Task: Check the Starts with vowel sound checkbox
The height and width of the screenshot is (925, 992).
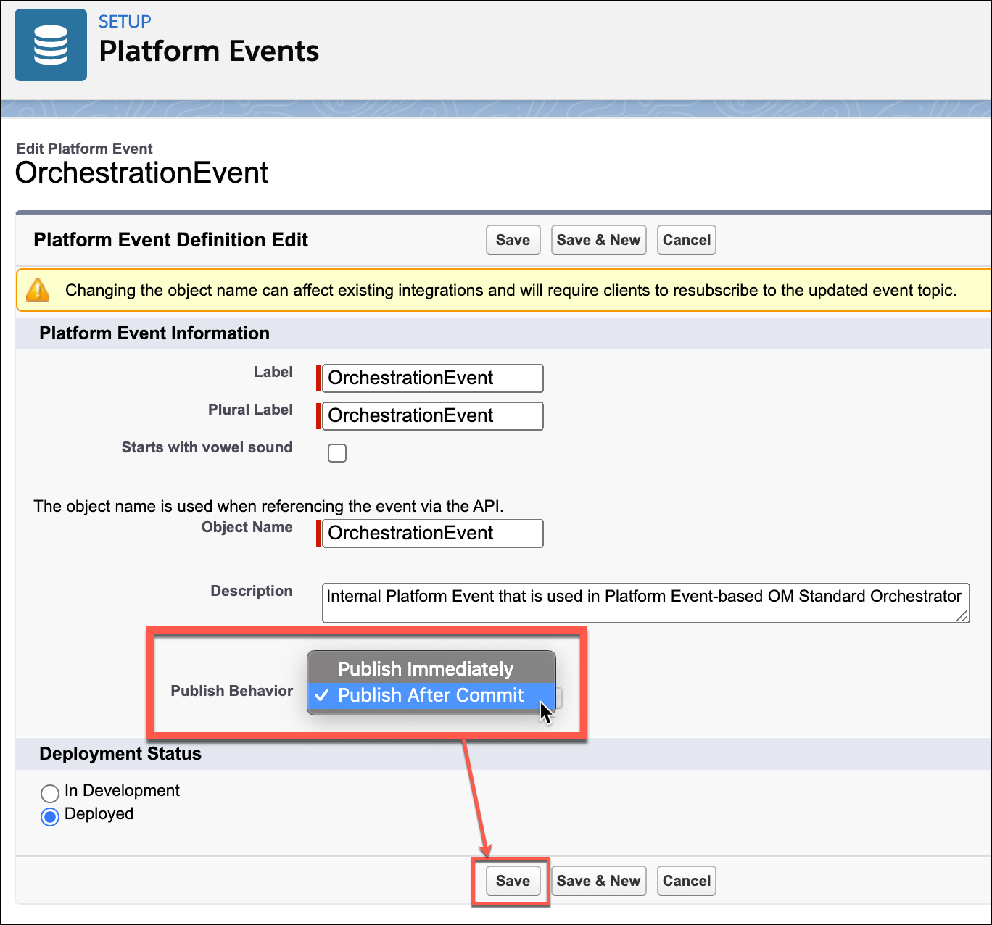Action: pos(336,452)
